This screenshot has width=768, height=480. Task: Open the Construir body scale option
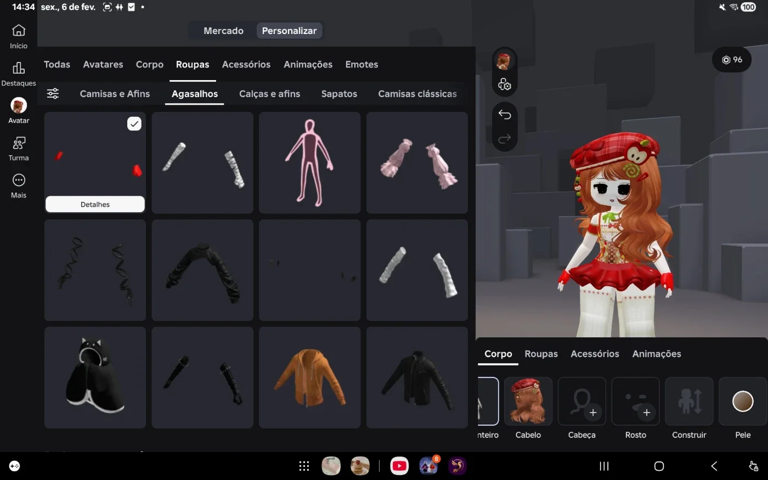690,402
